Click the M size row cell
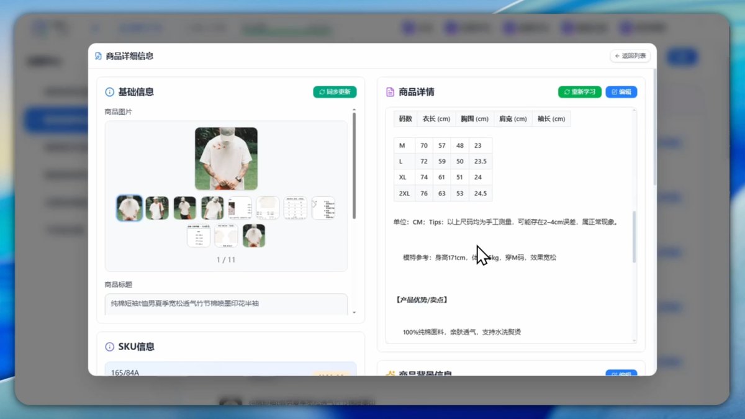This screenshot has height=419, width=745. [405, 145]
